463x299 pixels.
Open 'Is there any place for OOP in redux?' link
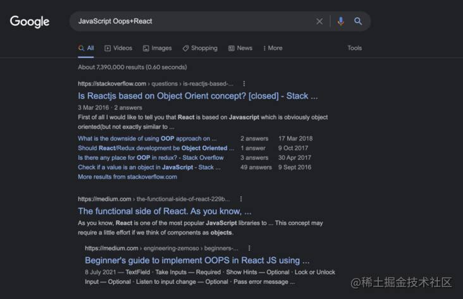pyautogui.click(x=151, y=158)
